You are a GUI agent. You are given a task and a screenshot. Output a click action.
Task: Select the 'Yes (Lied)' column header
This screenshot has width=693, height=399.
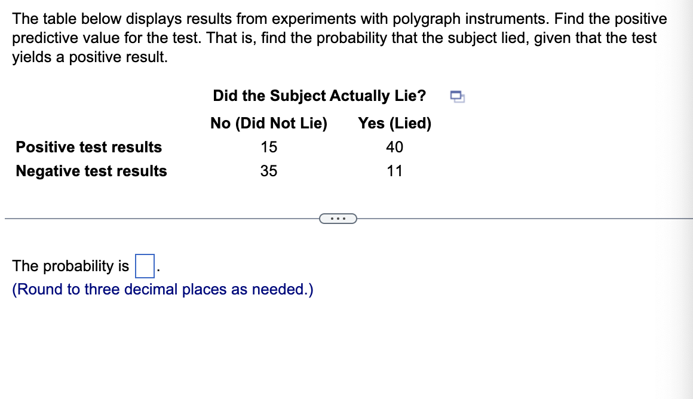coord(395,123)
